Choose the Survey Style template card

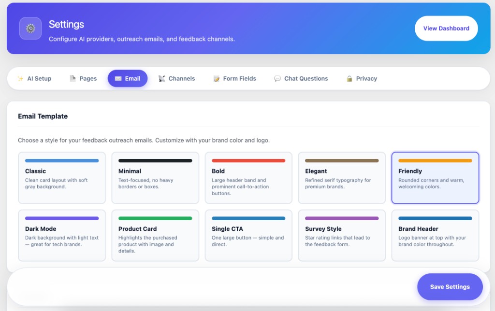point(342,236)
